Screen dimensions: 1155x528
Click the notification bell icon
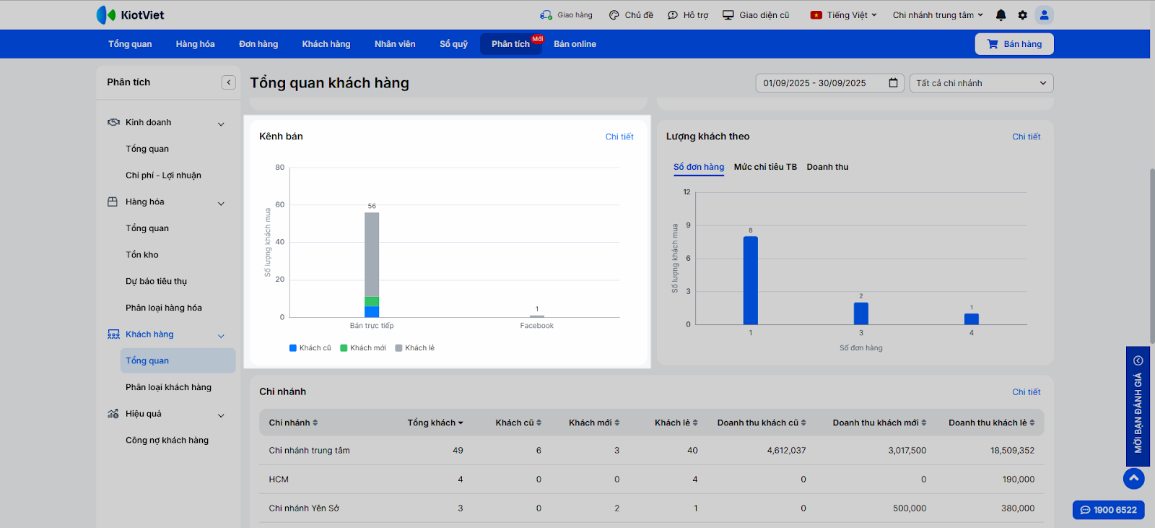[1001, 15]
